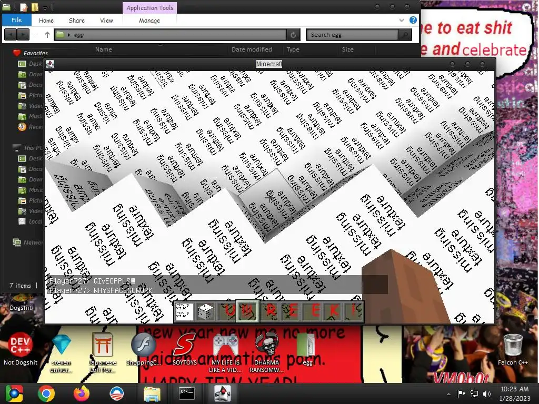Select This PC in the navigation pane
Viewport: 539px width, 404px height.
click(27, 148)
